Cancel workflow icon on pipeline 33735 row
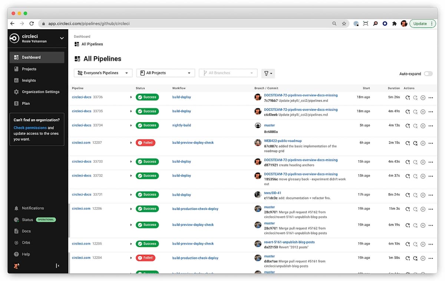Screen dimensions: 445x281 click(x=423, y=112)
